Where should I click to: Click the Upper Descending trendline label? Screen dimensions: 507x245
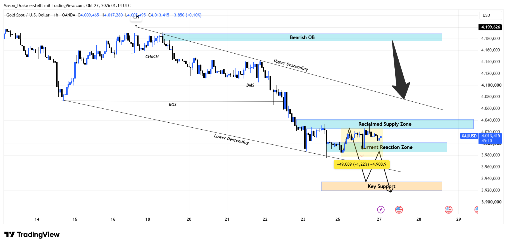point(291,65)
